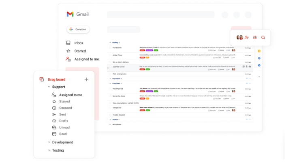Check the Set up John's delivery task

click(110, 62)
